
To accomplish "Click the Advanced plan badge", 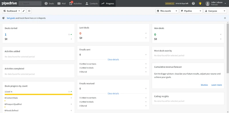I will pyautogui.click(x=170, y=3).
